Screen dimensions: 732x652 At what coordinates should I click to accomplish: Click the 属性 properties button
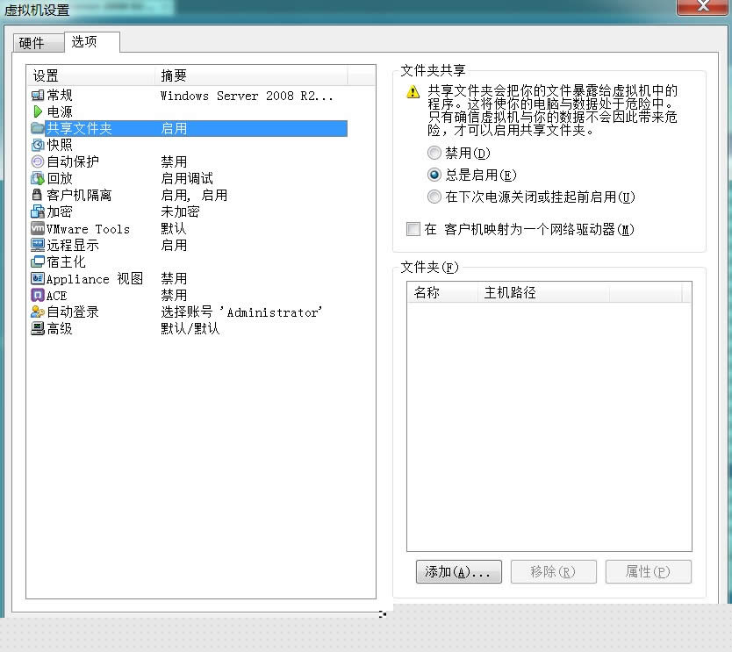(x=649, y=571)
